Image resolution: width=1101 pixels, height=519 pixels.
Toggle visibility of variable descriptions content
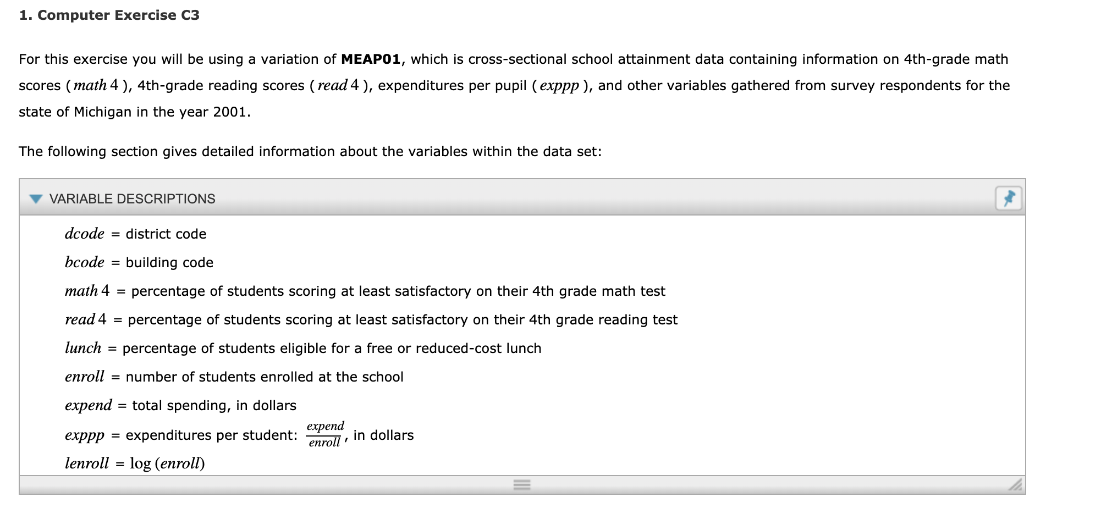tap(36, 199)
